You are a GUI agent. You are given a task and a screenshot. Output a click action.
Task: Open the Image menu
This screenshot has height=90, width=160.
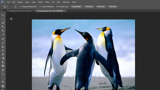coord(20,2)
